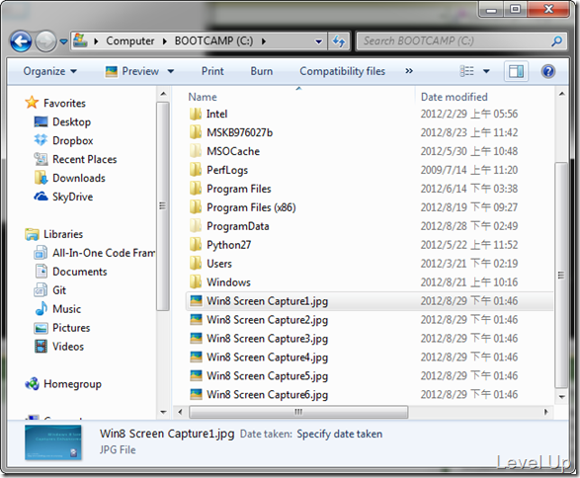
Task: Click the Preview toolbar button
Action: [x=132, y=71]
